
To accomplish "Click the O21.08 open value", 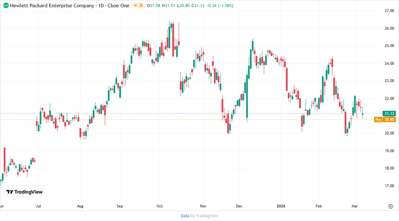I will click(x=153, y=5).
